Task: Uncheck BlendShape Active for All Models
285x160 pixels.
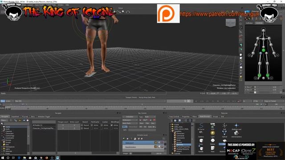Action: point(112,125)
